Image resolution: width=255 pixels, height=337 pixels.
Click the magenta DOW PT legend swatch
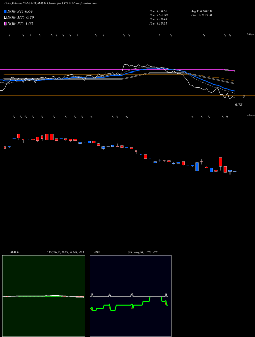pyautogui.click(x=5, y=23)
